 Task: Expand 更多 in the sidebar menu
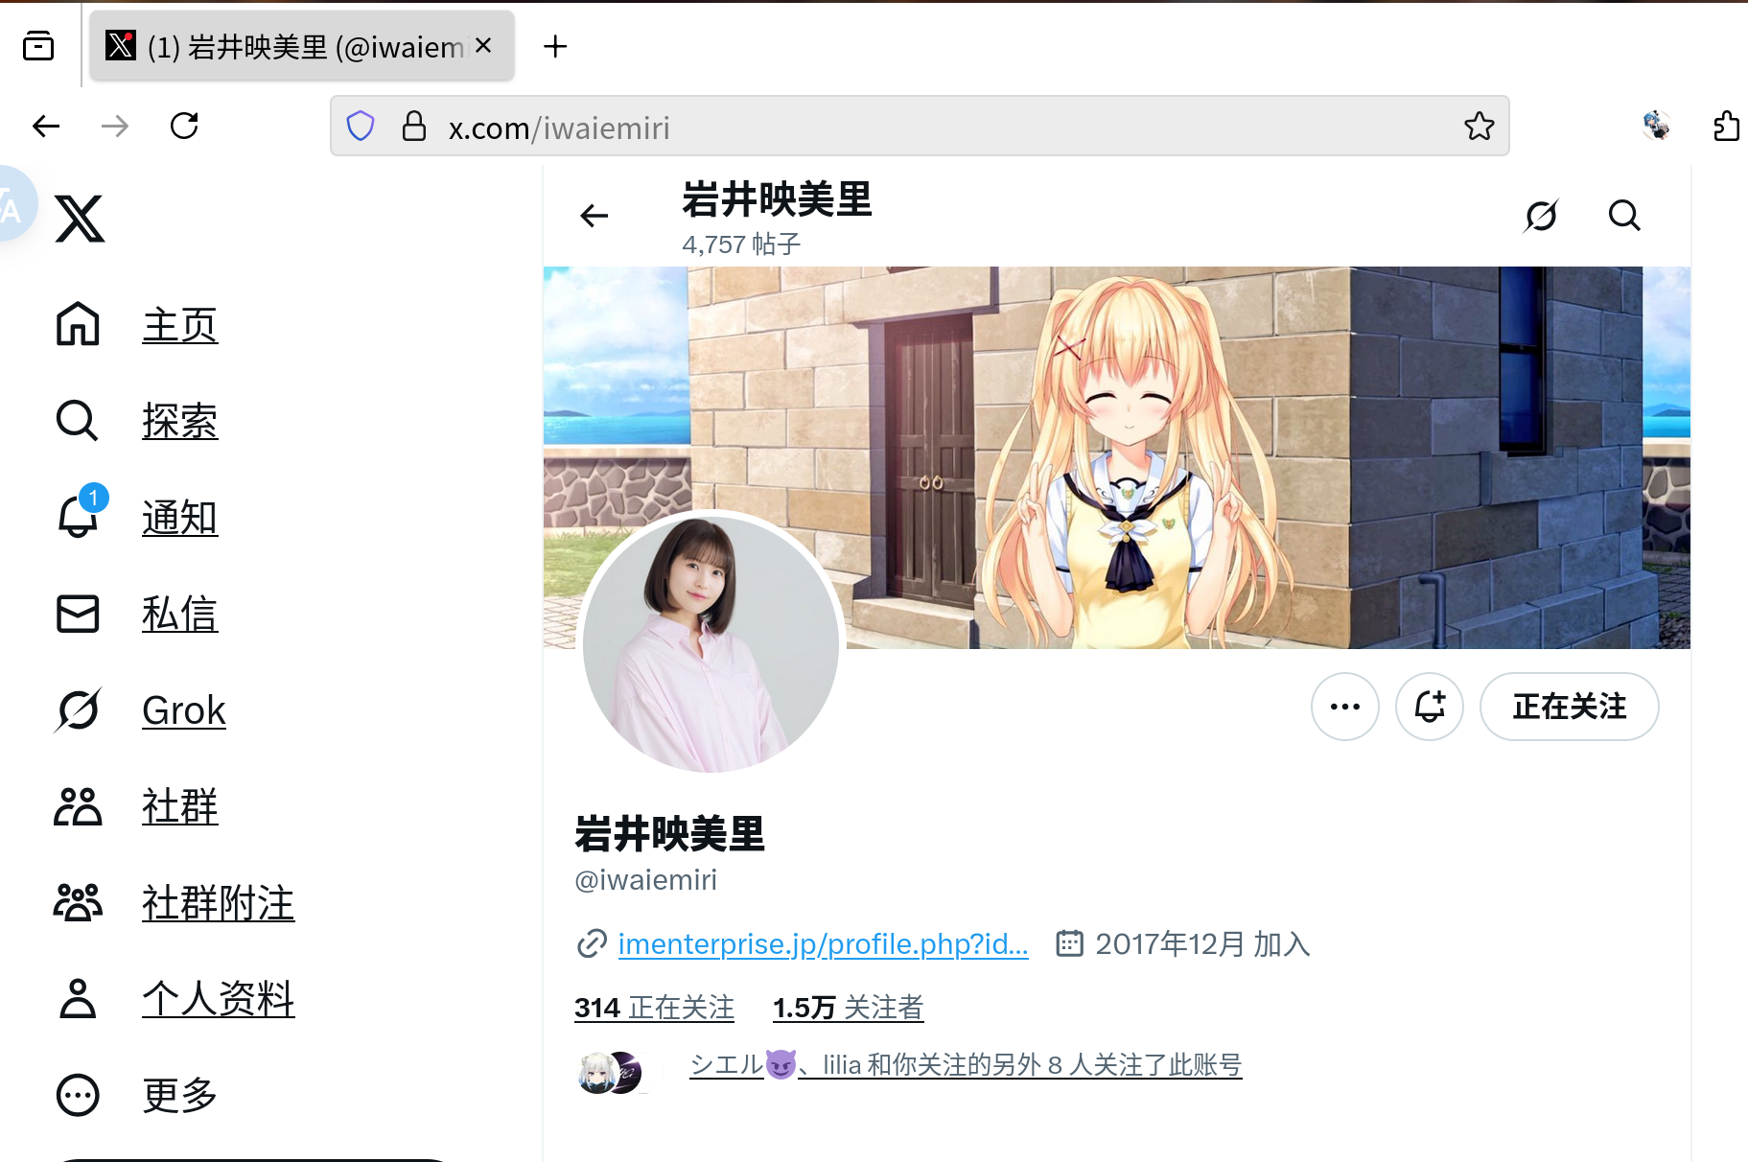pyautogui.click(x=180, y=1095)
